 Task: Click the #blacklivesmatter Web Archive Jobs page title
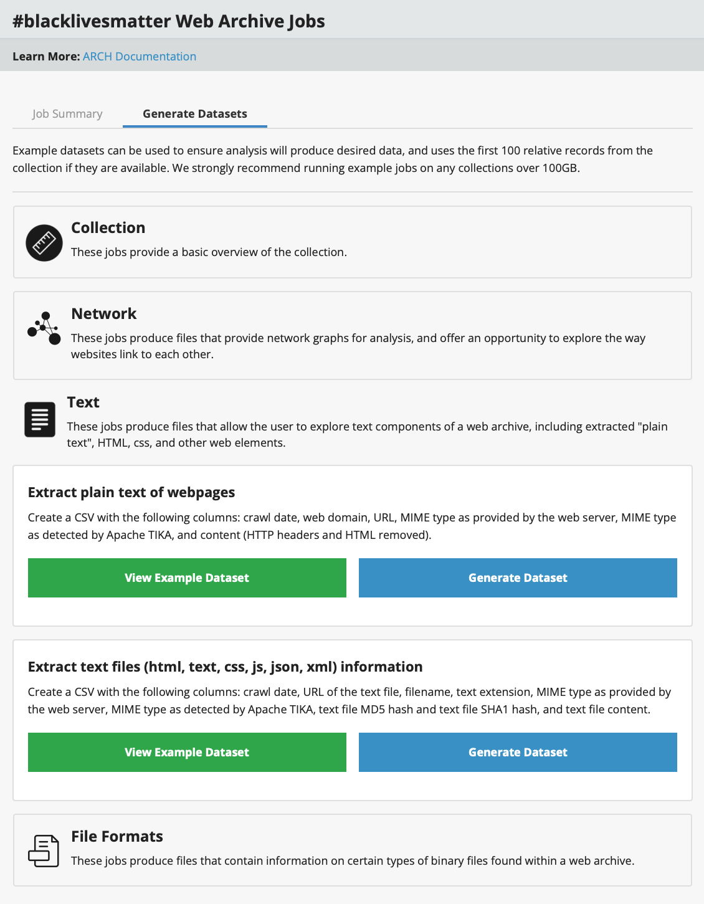(x=169, y=21)
